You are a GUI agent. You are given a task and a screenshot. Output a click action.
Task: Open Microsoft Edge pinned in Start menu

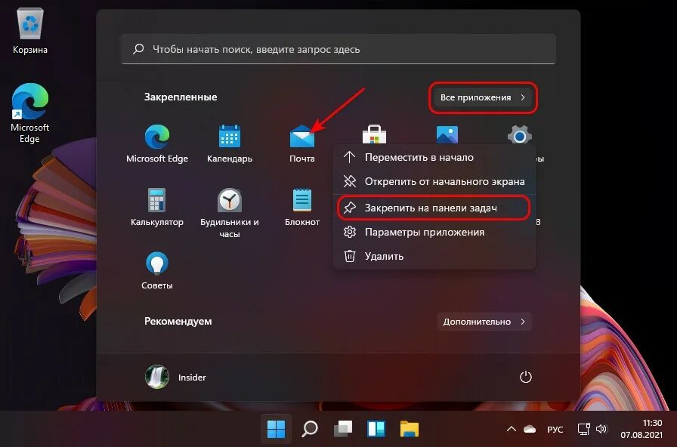pos(157,143)
